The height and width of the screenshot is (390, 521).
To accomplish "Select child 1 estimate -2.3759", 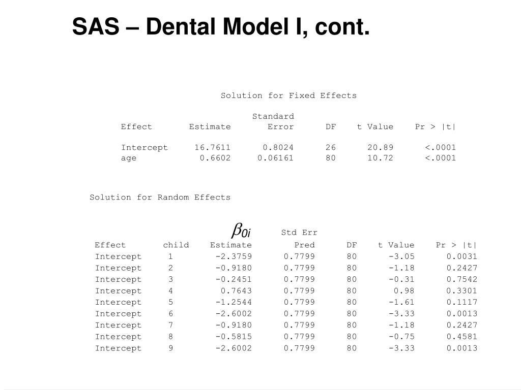I will [234, 256].
